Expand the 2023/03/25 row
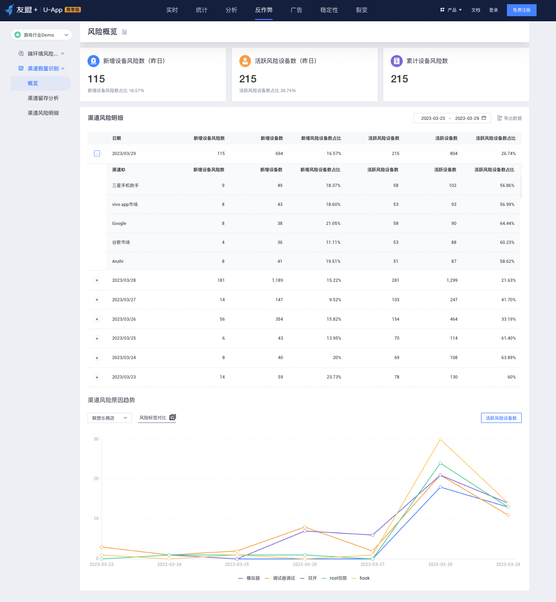 pos(97,338)
